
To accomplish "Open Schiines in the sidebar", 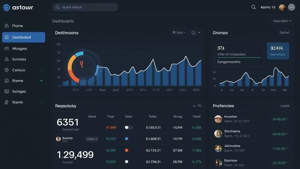I will pyautogui.click(x=23, y=59).
